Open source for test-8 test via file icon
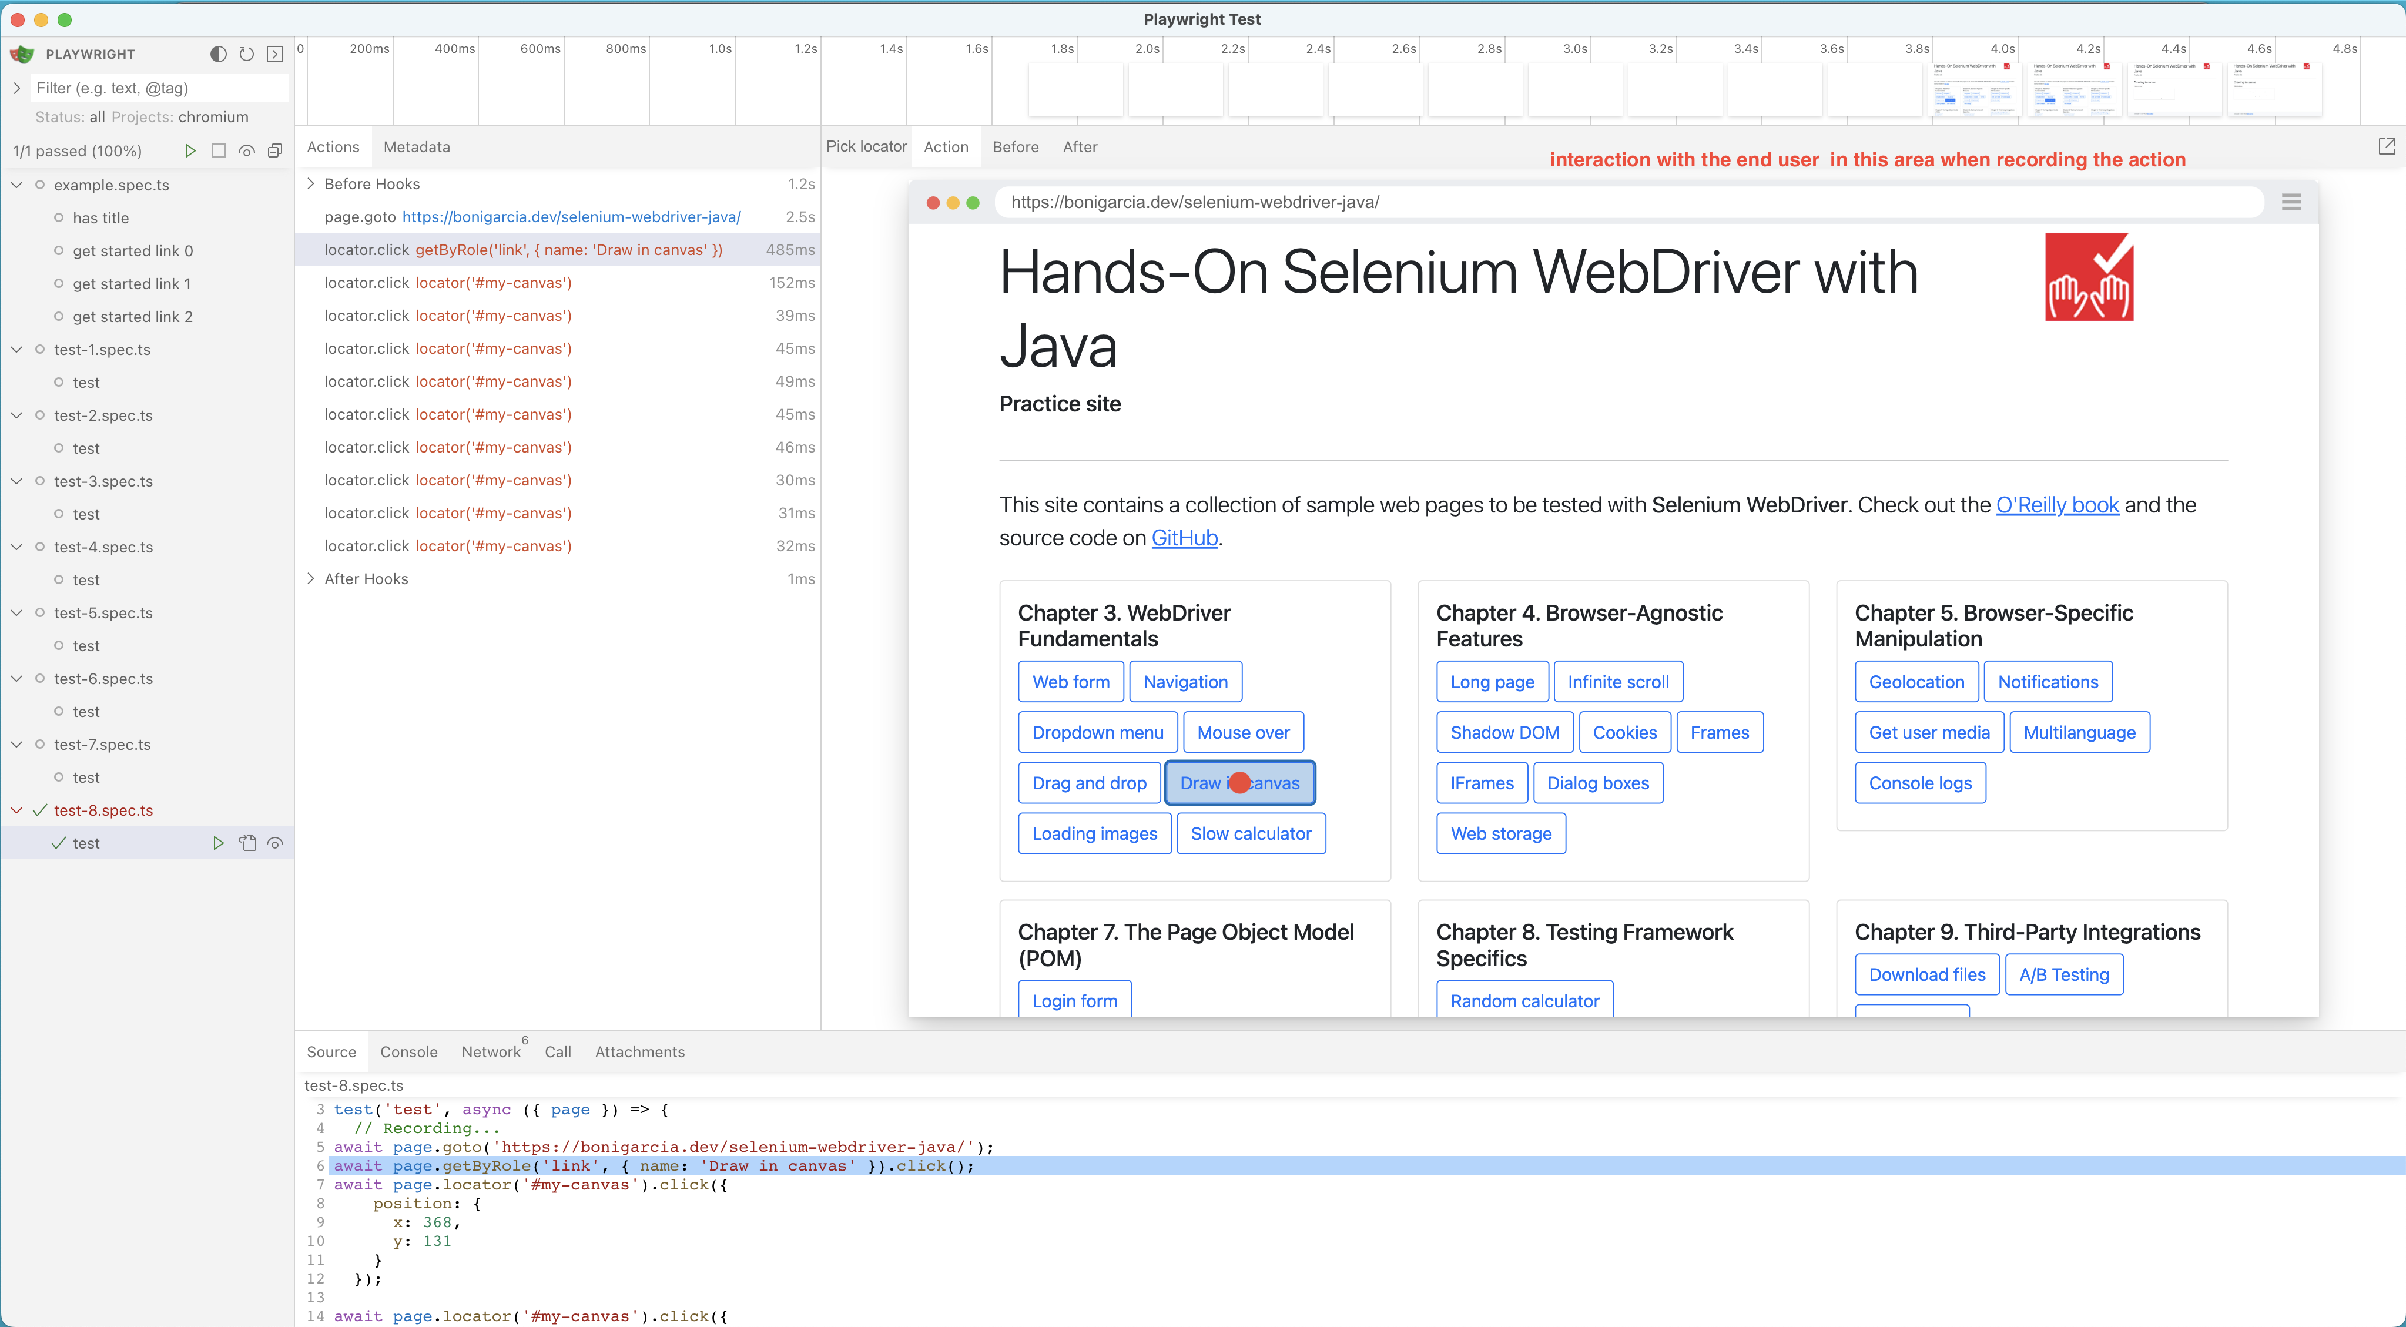The width and height of the screenshot is (2406, 1327). click(x=247, y=843)
